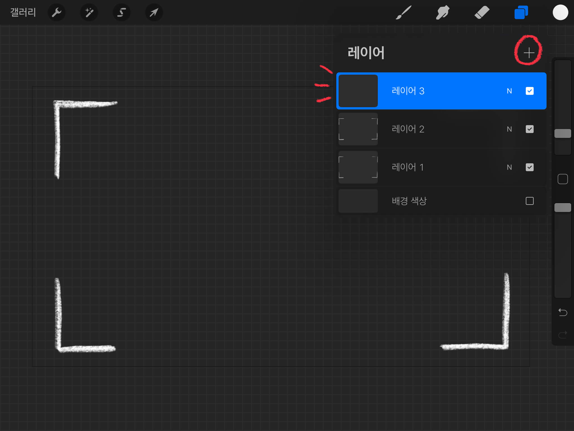Screen dimensions: 574x431
Task: Uncheck 레이어 1 visibility checkbox
Action: 529,167
